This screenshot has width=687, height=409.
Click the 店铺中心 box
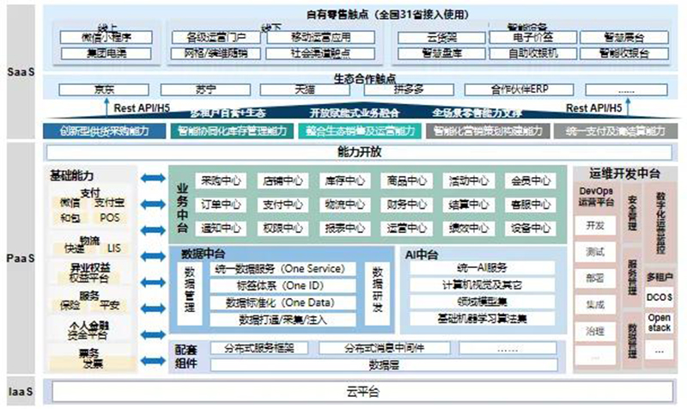283,180
